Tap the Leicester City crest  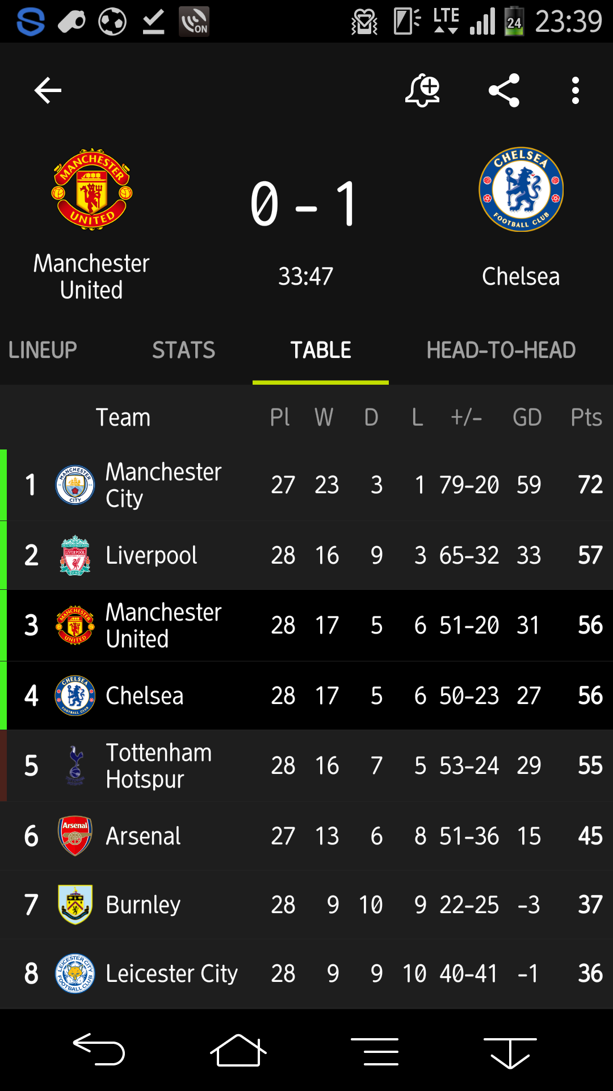[x=75, y=973]
